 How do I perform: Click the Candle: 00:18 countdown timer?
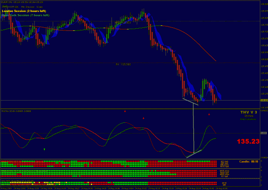coord(249,161)
